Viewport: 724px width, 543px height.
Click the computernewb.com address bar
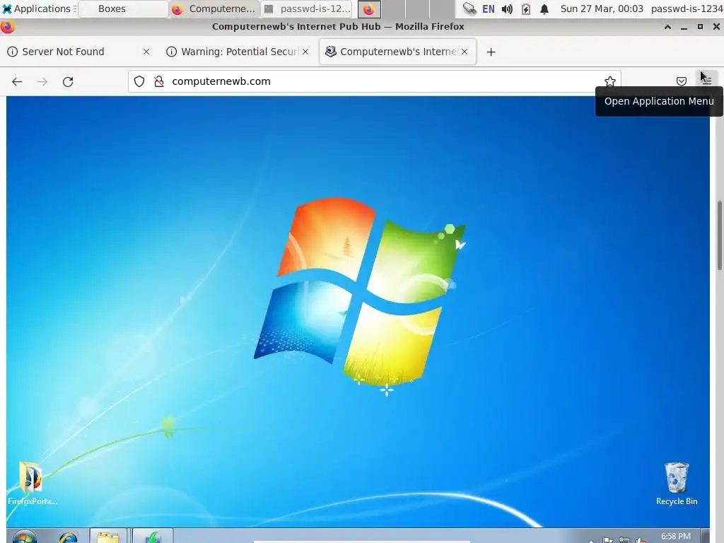pyautogui.click(x=375, y=82)
